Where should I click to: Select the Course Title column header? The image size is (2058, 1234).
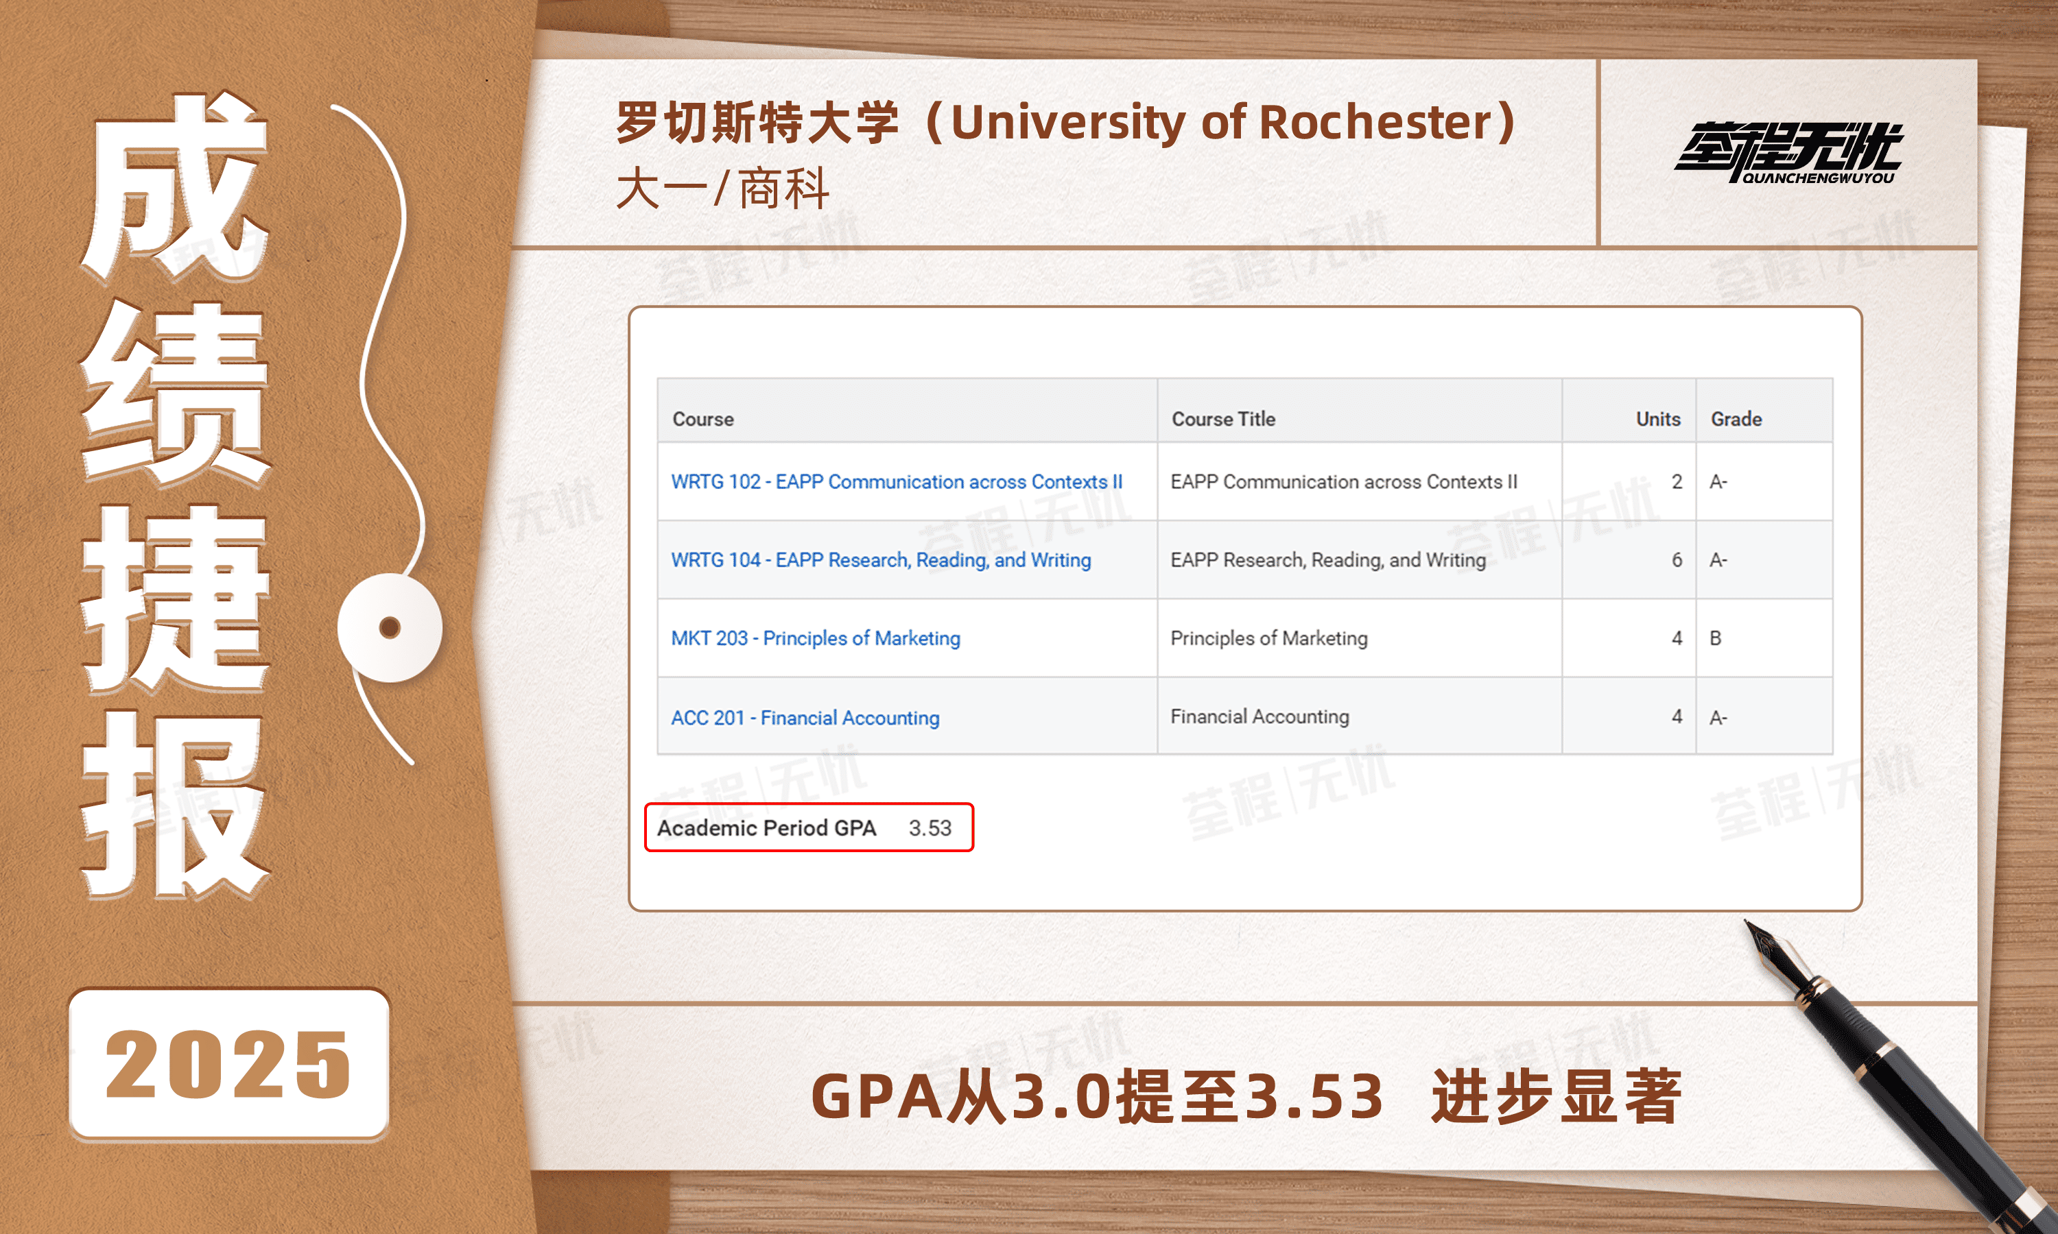point(1223,419)
